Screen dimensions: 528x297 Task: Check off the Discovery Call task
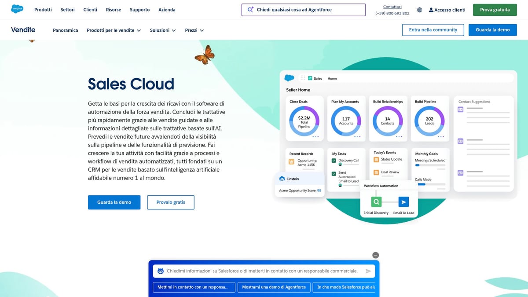tap(334, 160)
